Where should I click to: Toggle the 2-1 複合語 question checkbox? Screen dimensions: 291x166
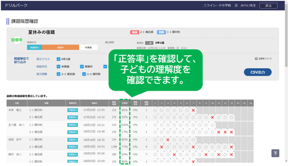[58, 74]
